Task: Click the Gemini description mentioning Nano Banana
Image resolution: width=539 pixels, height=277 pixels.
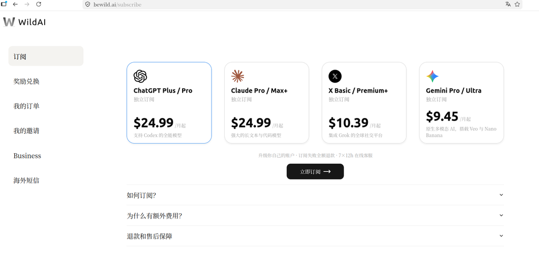Action: [461, 132]
